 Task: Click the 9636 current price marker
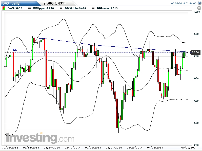(195, 52)
